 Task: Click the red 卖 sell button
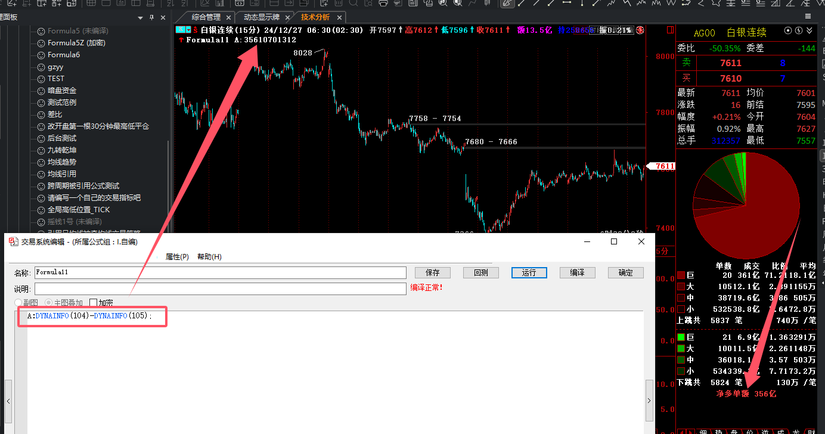coord(686,63)
